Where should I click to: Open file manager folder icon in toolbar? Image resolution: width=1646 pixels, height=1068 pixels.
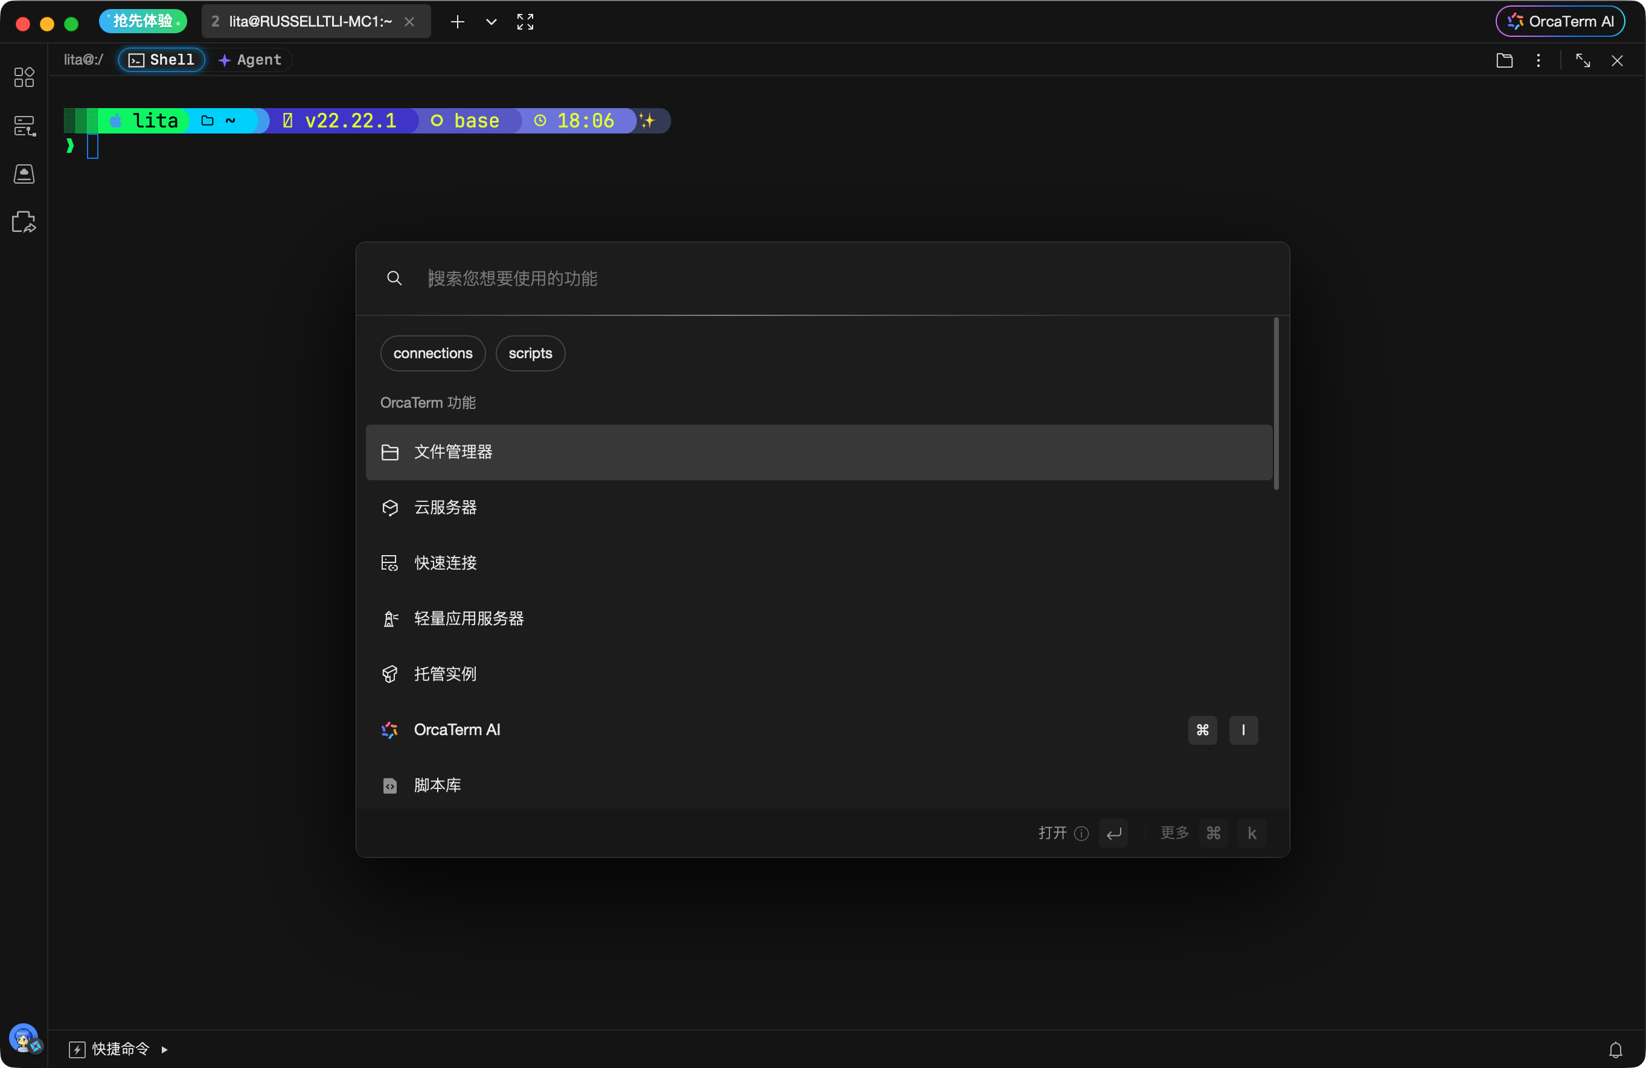click(x=1504, y=60)
